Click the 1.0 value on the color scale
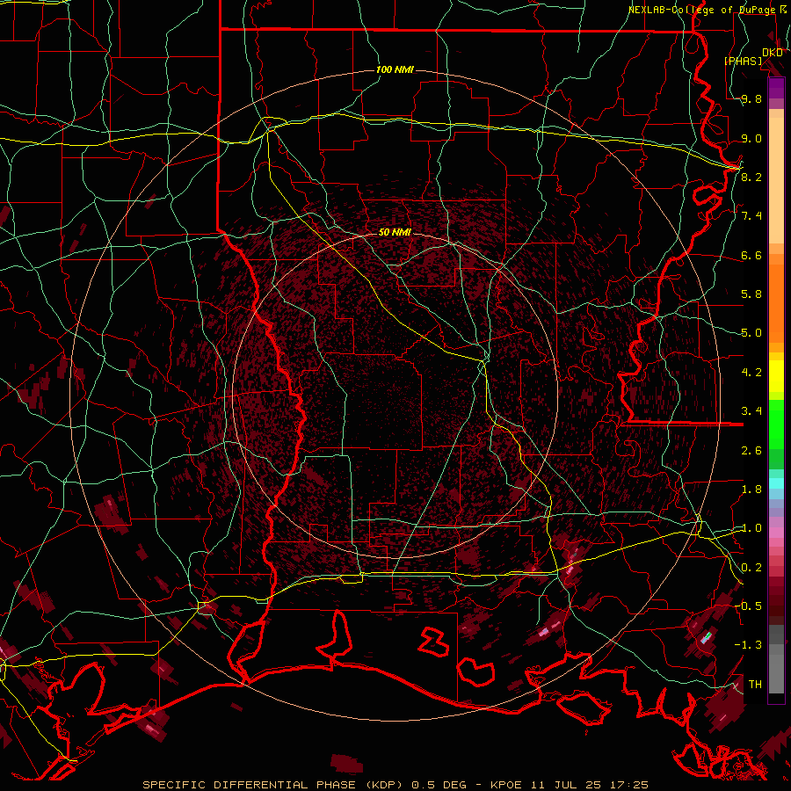Image resolution: width=791 pixels, height=791 pixels. [751, 528]
